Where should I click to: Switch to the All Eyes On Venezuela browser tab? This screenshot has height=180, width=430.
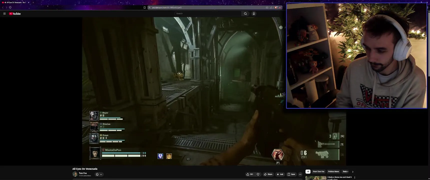(15, 2)
